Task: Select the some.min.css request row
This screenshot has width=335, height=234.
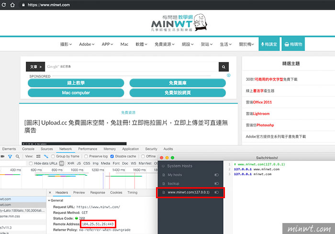Action: pos(23,216)
